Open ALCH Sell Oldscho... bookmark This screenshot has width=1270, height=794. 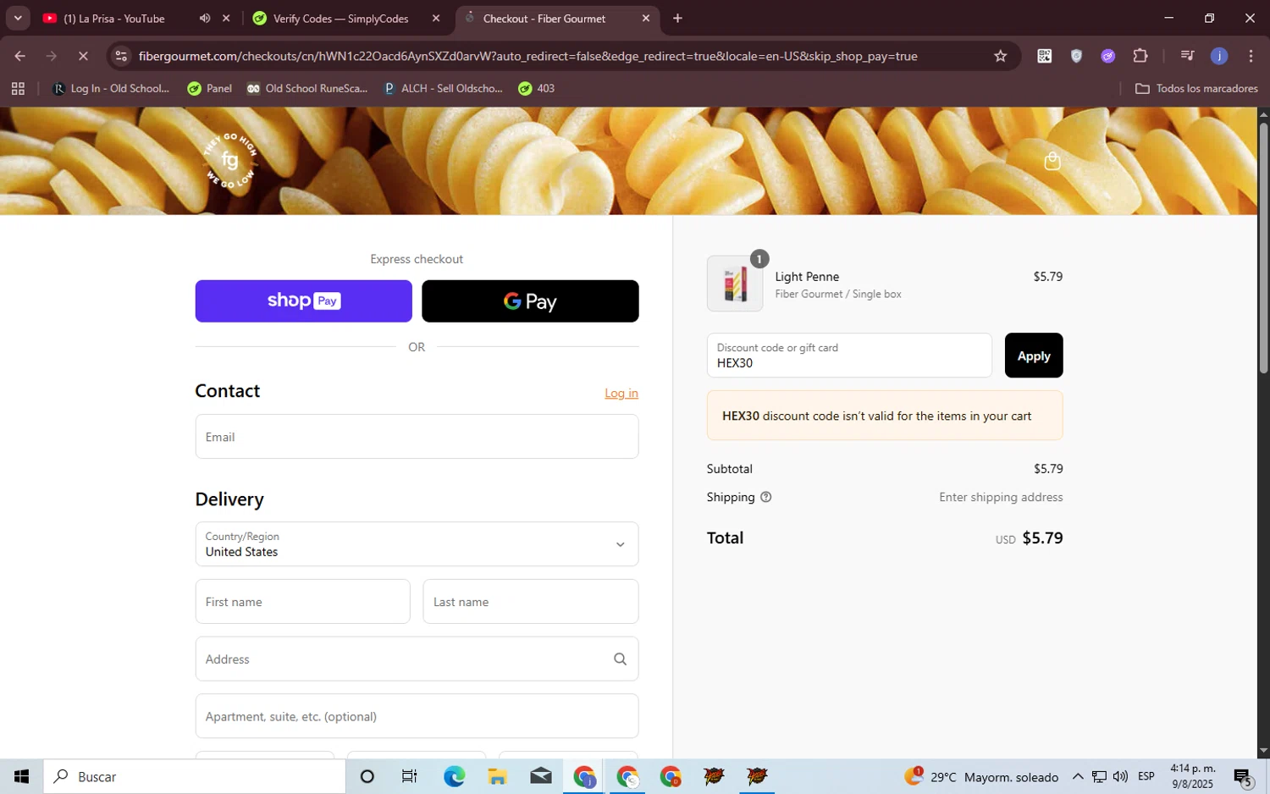pos(444,88)
